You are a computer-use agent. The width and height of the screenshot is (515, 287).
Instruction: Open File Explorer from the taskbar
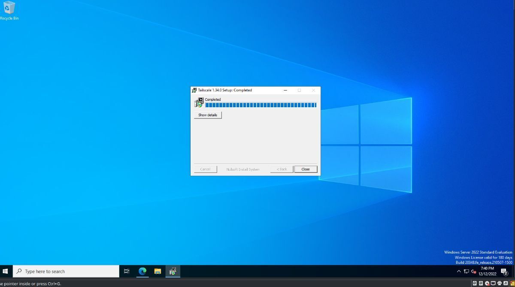tap(158, 271)
